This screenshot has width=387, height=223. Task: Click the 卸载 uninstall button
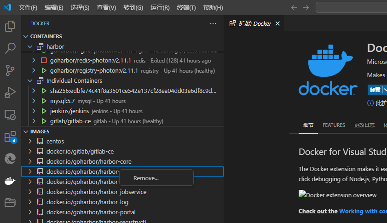[x=375, y=90]
